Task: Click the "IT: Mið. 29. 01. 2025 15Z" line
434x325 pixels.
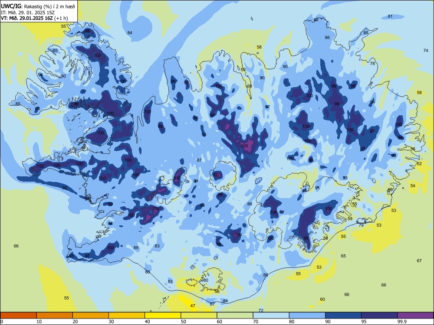Action: [29, 13]
